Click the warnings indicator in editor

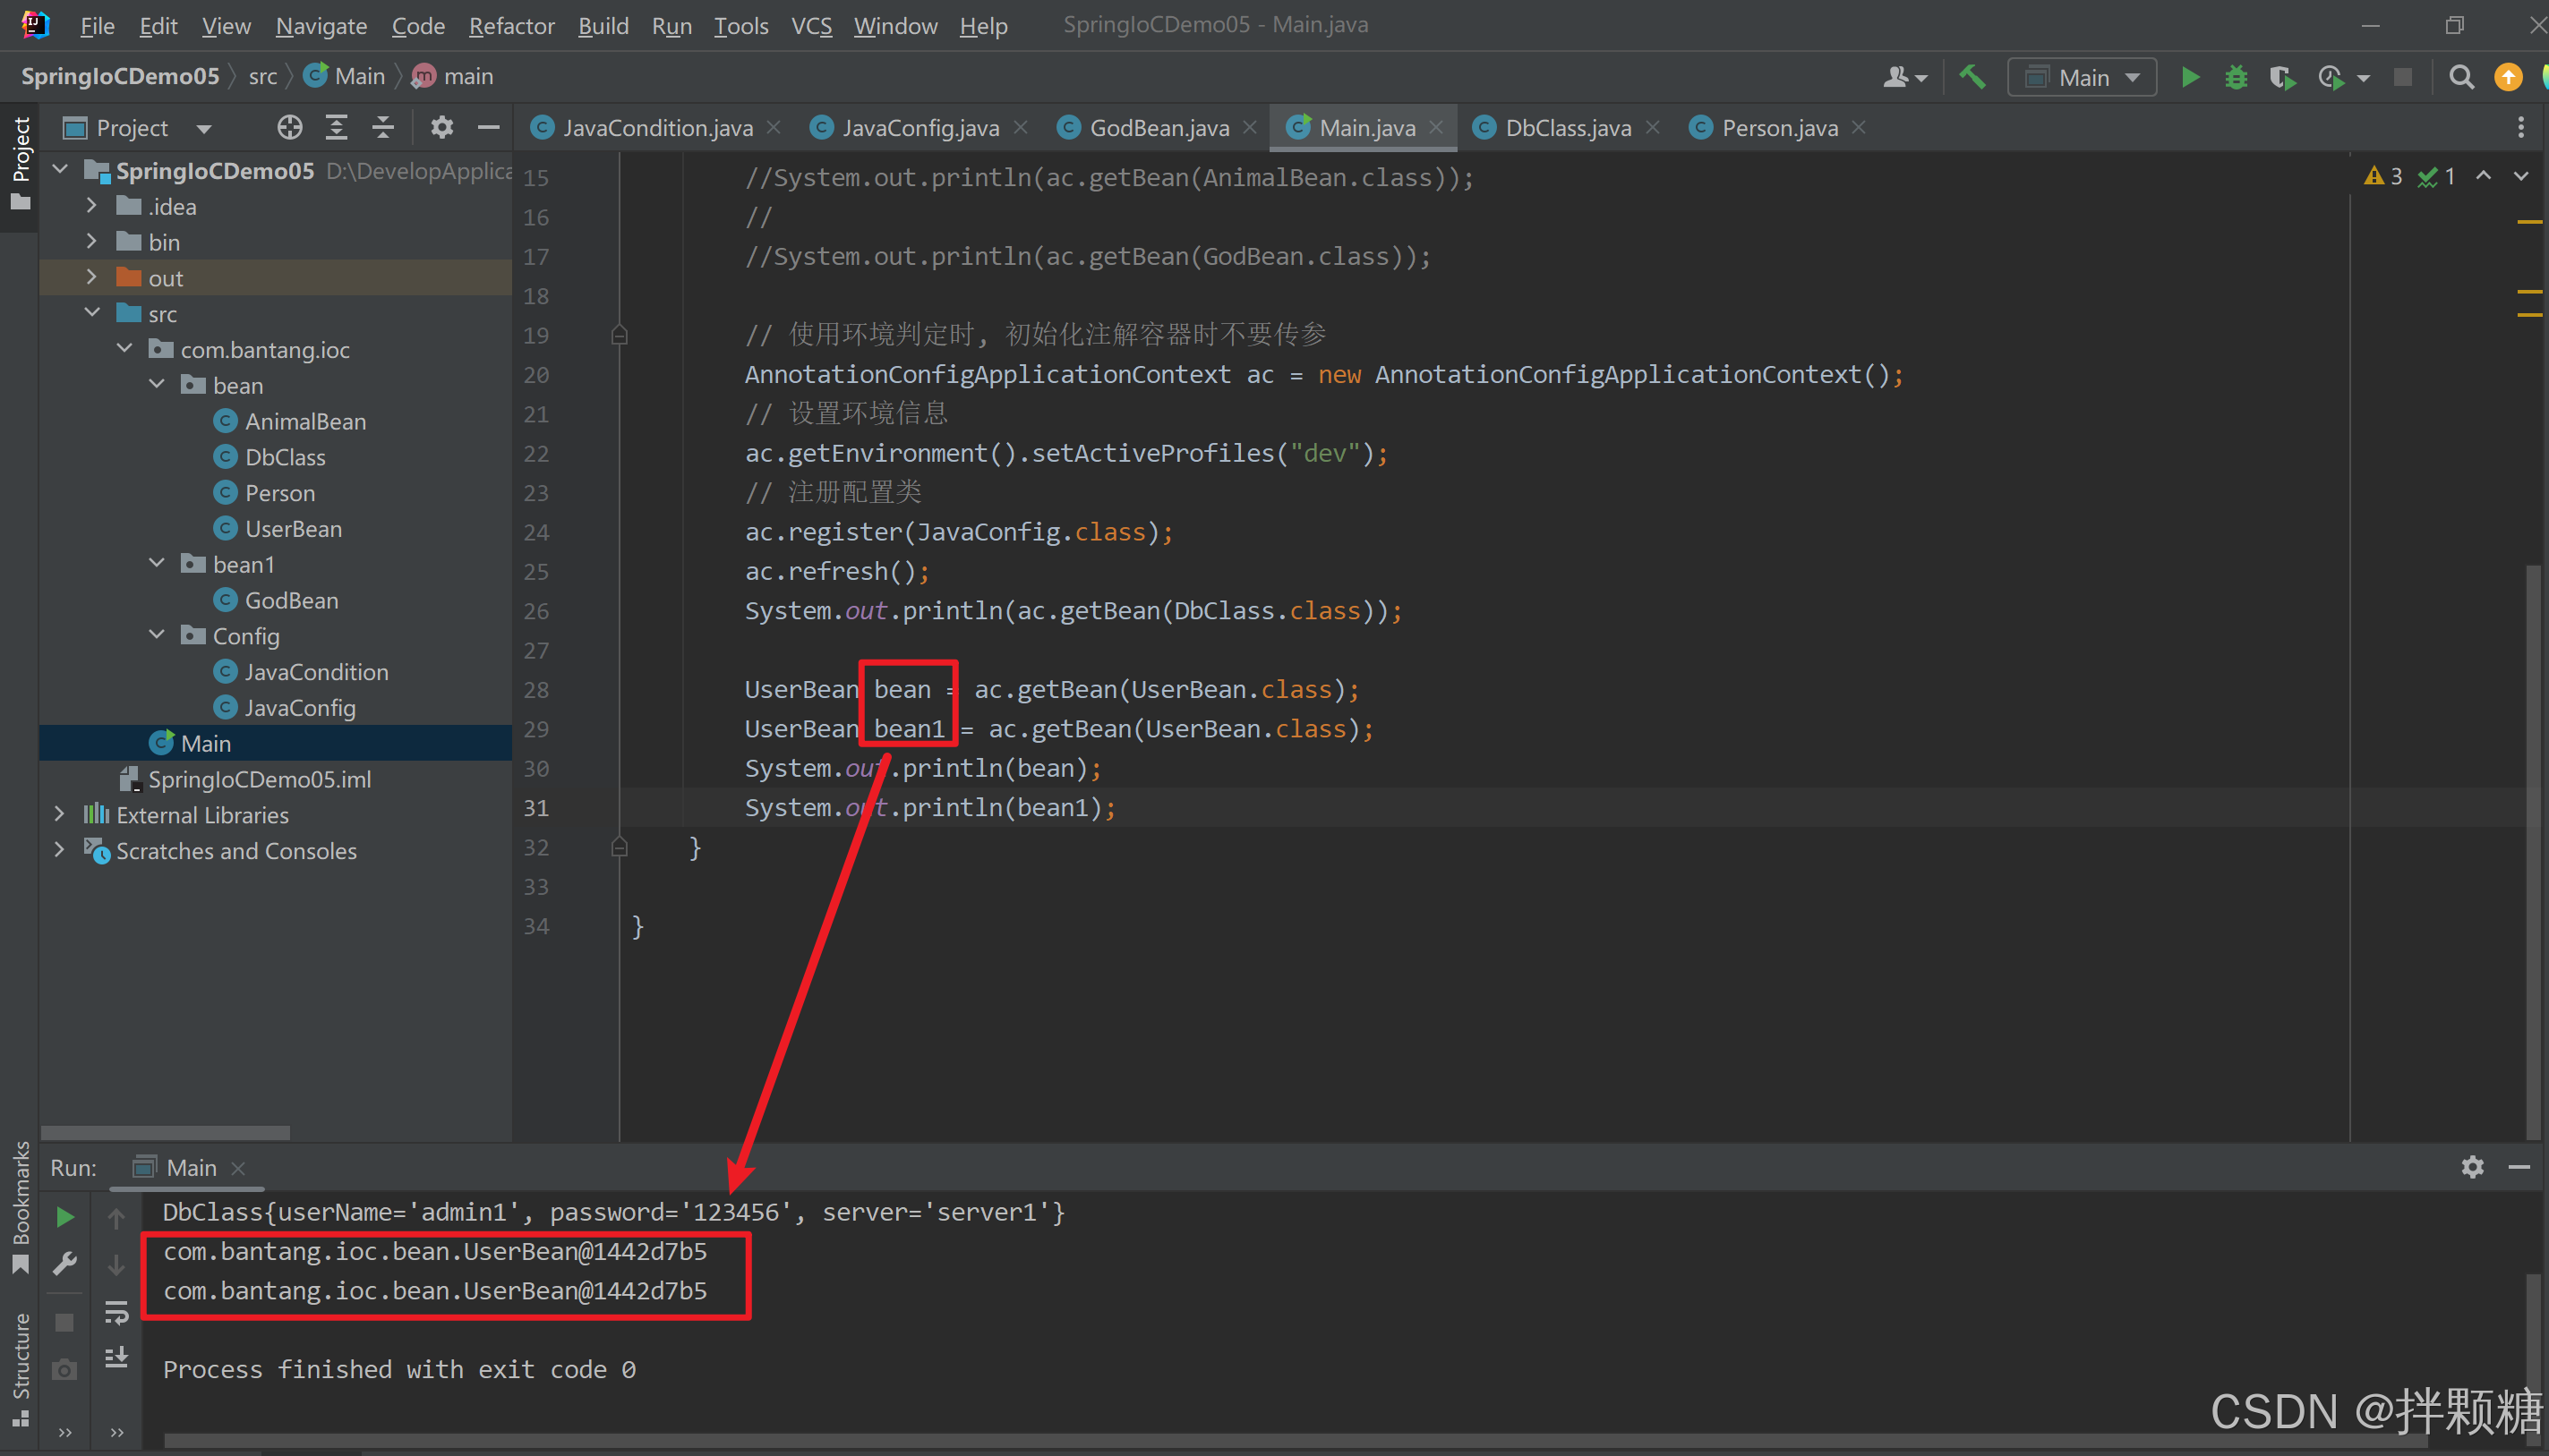(x=2383, y=177)
